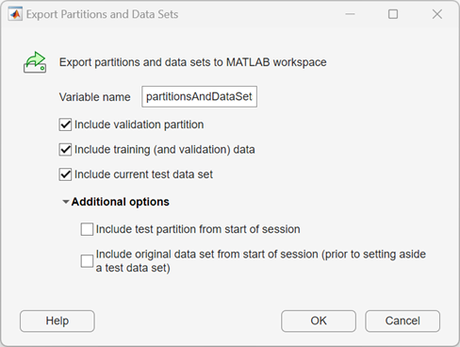Collapse the Additional options section
This screenshot has width=460, height=347.
[66, 202]
